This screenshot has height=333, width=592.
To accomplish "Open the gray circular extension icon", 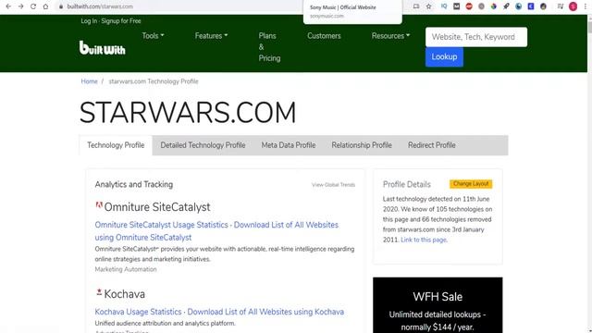I will 481,6.
